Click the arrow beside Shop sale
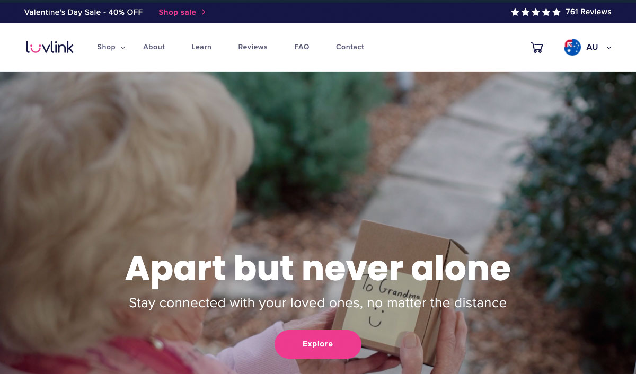The height and width of the screenshot is (374, 636). coord(202,12)
